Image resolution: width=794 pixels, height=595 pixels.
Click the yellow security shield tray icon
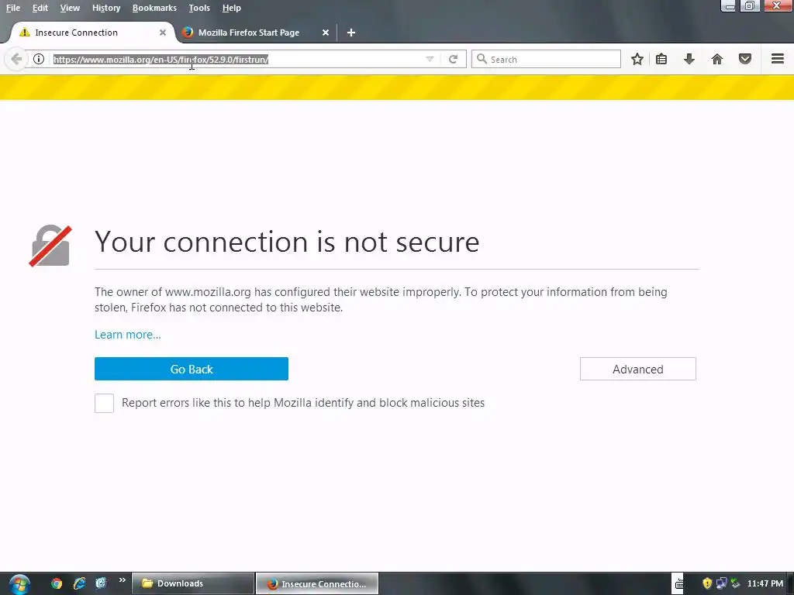(707, 584)
